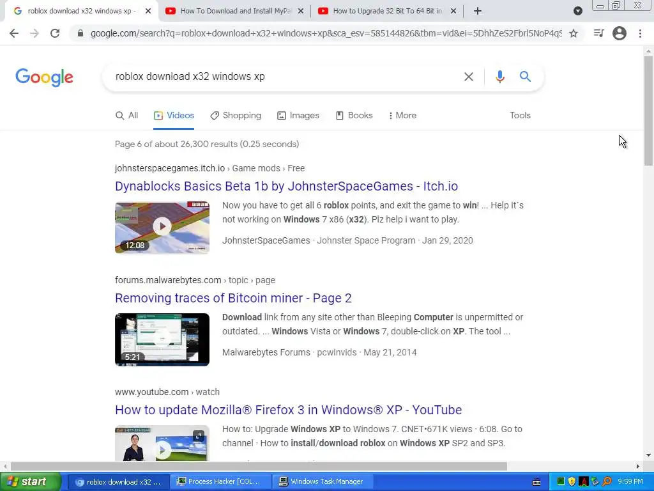This screenshot has height=491, width=654.
Task: Open the search Tools options
Action: click(x=520, y=116)
